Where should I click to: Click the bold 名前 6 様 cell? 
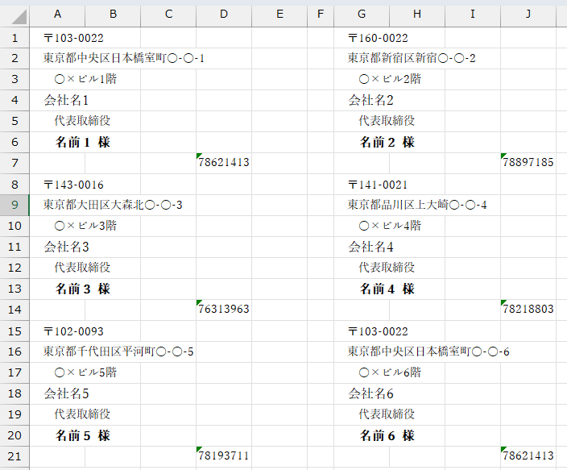(387, 436)
